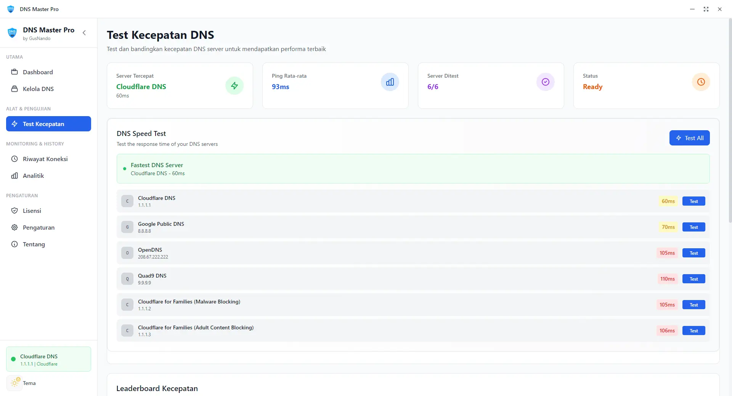Image resolution: width=732 pixels, height=396 pixels.
Task: Click the DNS Master Pro shield logo in sidebar
Action: (12, 33)
